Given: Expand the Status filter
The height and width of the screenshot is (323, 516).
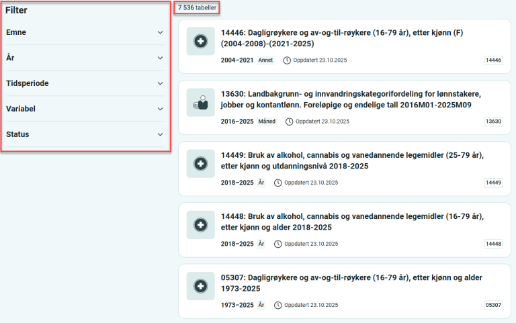Looking at the screenshot, I should [x=85, y=134].
